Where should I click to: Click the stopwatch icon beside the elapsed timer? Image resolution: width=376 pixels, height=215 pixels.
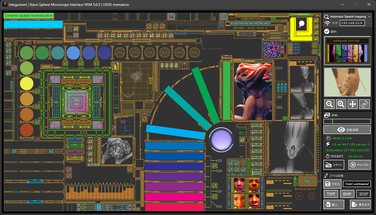(x=327, y=156)
